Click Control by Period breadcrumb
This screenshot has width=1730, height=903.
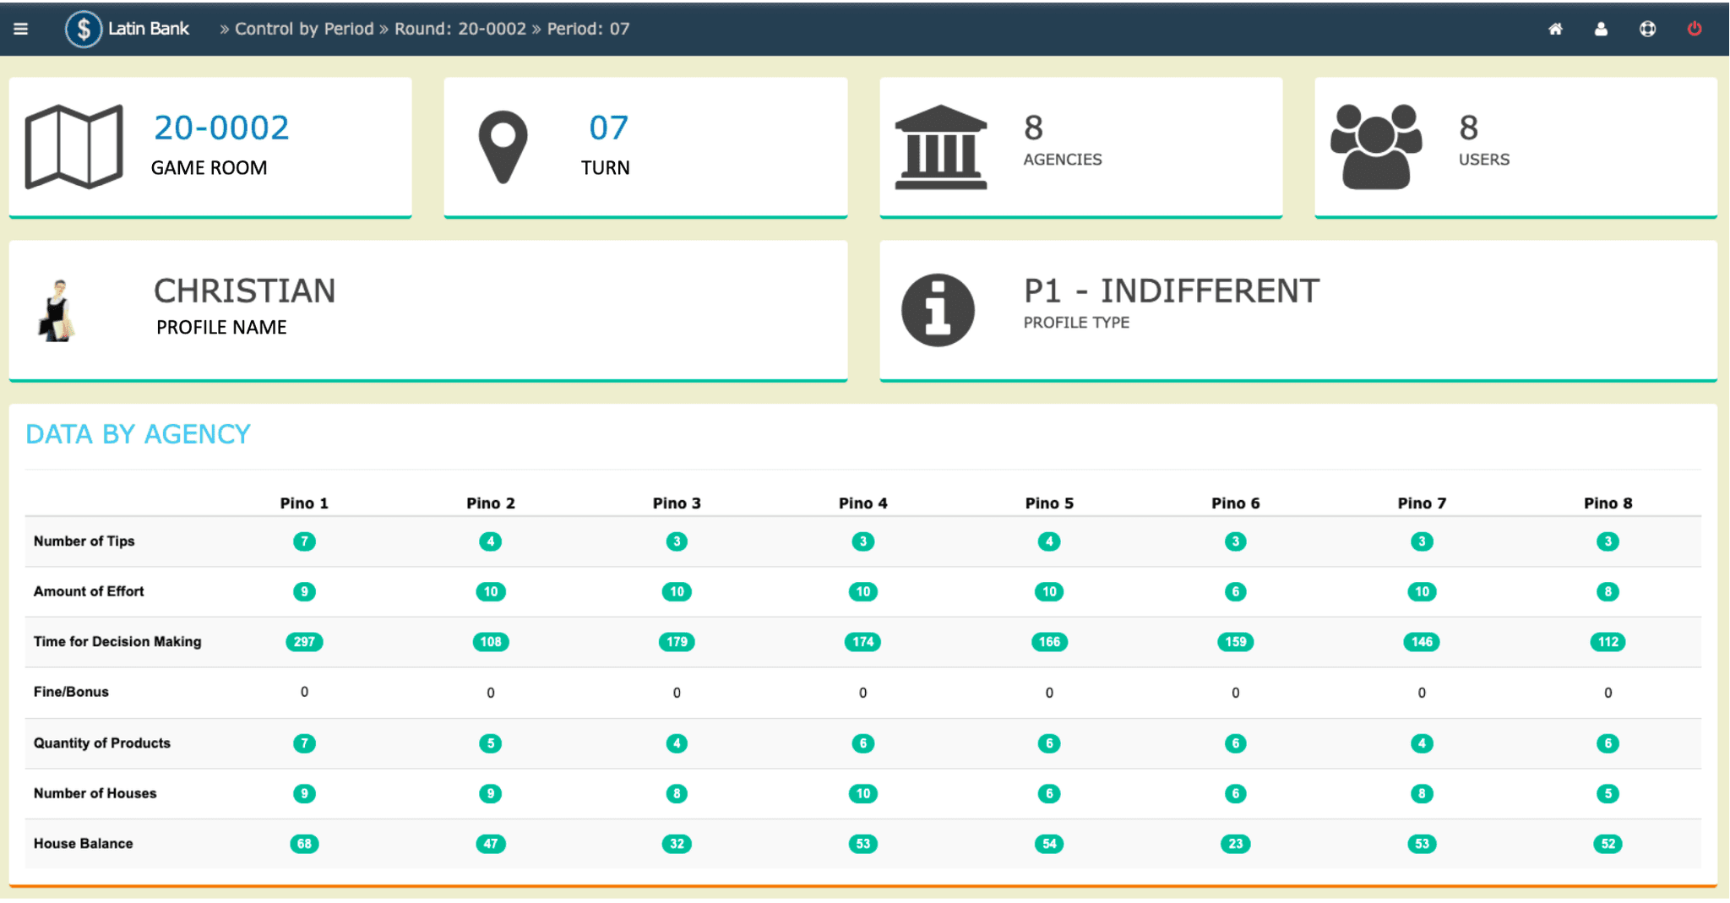tap(303, 29)
